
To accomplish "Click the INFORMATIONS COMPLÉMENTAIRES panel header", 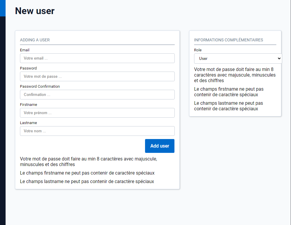I will click(229, 40).
